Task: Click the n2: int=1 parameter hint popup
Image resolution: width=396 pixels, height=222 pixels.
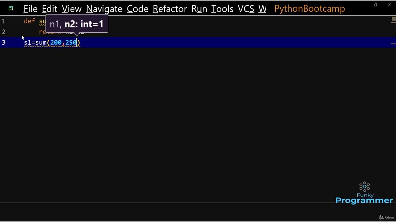Action: click(77, 24)
